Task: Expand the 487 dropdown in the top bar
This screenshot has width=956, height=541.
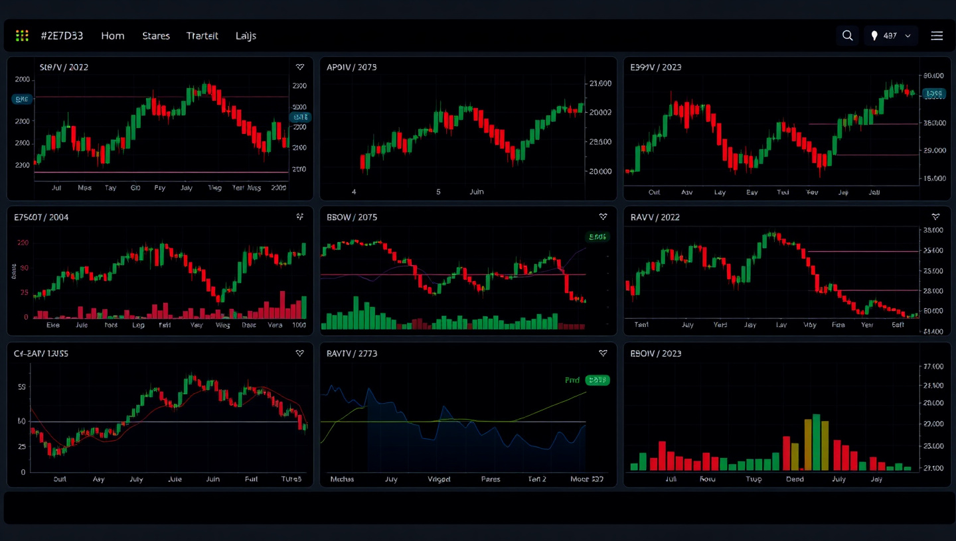Action: [x=891, y=36]
